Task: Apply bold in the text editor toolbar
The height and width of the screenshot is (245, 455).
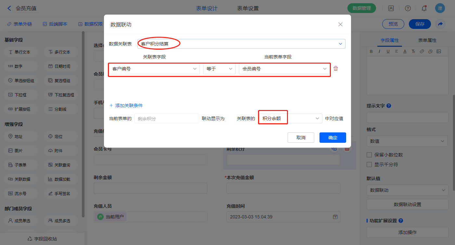Action: 371,51
